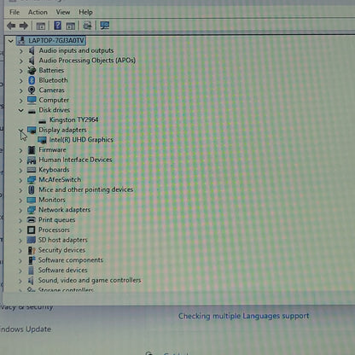Select the Processors row label

(54, 230)
